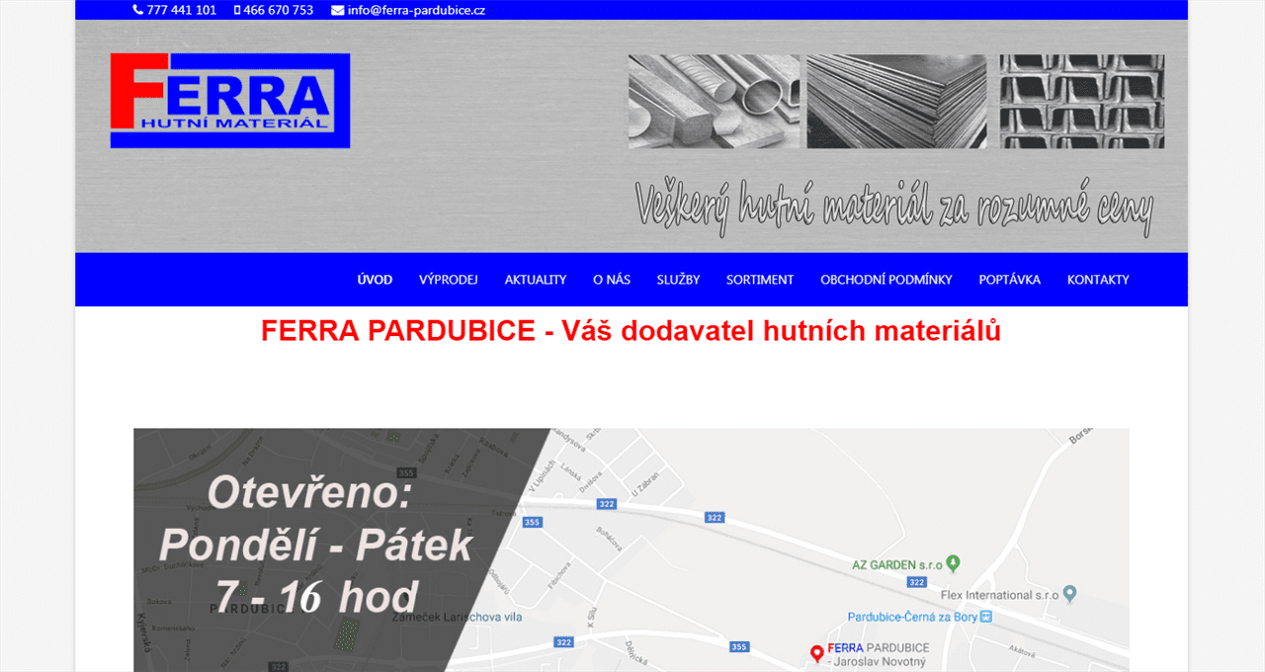The width and height of the screenshot is (1265, 672).
Task: Click the red map pin for FERRA Pardubice
Action: point(816,653)
